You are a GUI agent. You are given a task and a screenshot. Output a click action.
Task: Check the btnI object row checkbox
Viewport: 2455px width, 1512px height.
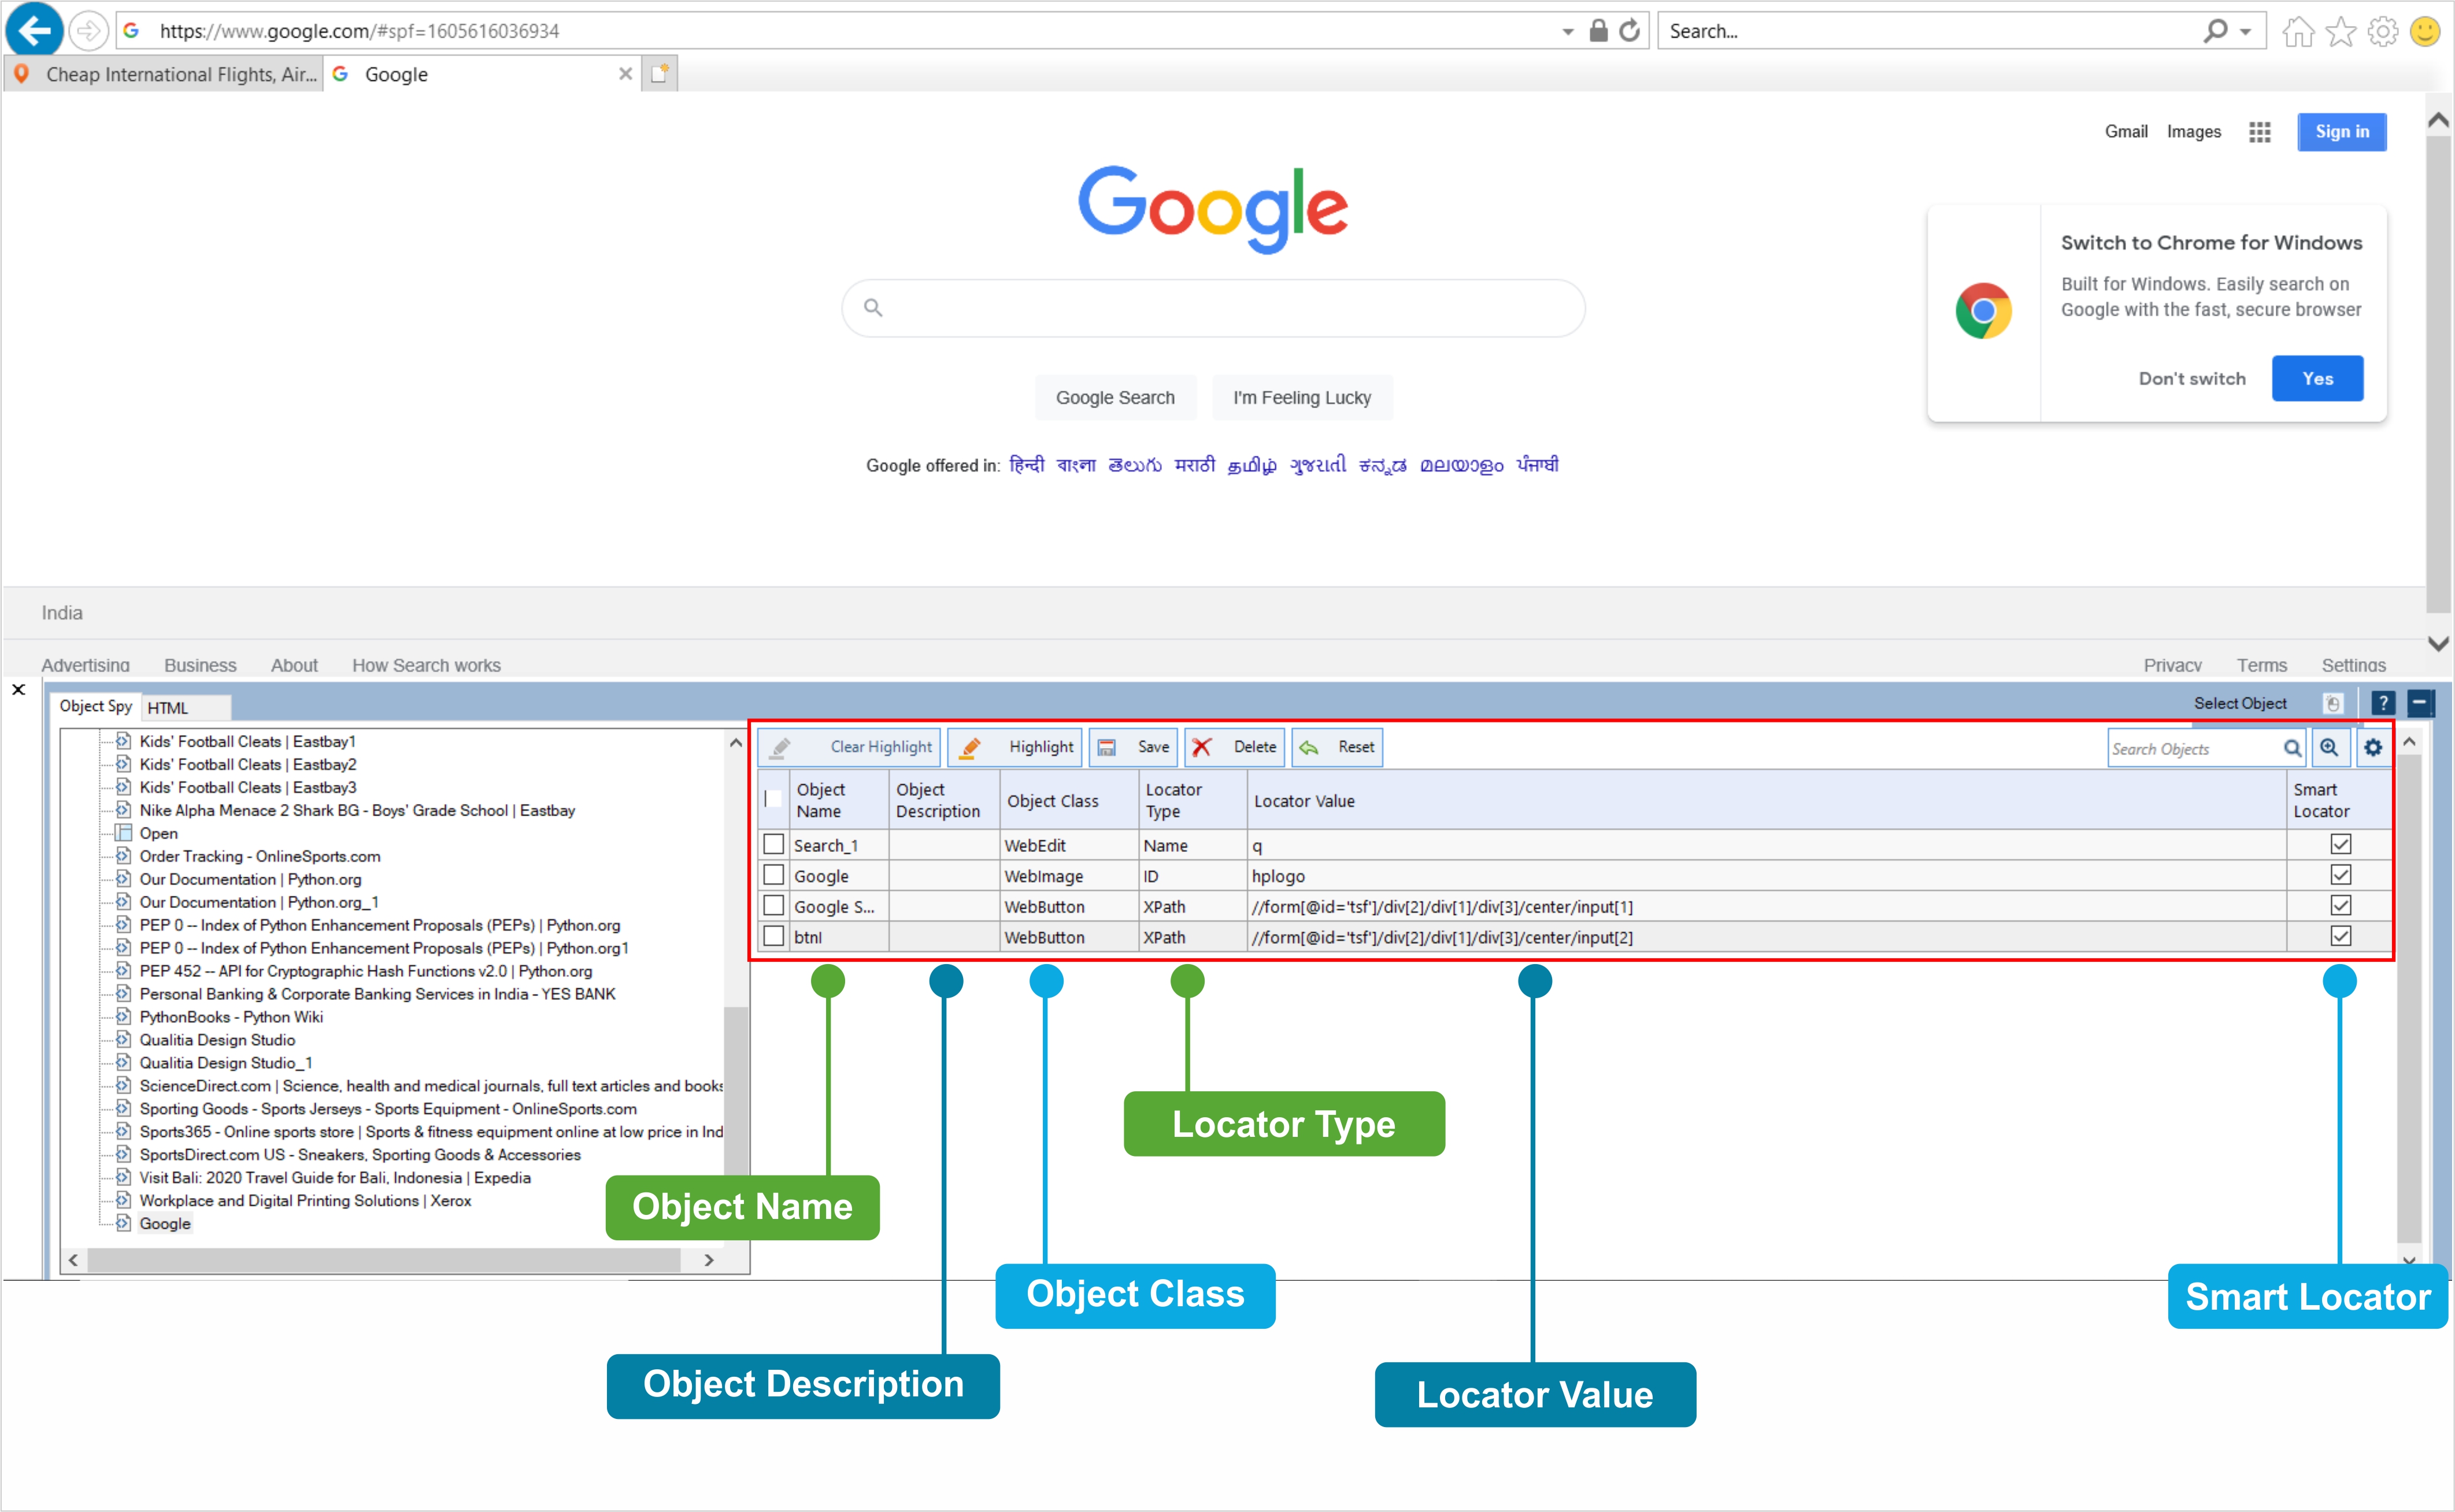coord(774,937)
